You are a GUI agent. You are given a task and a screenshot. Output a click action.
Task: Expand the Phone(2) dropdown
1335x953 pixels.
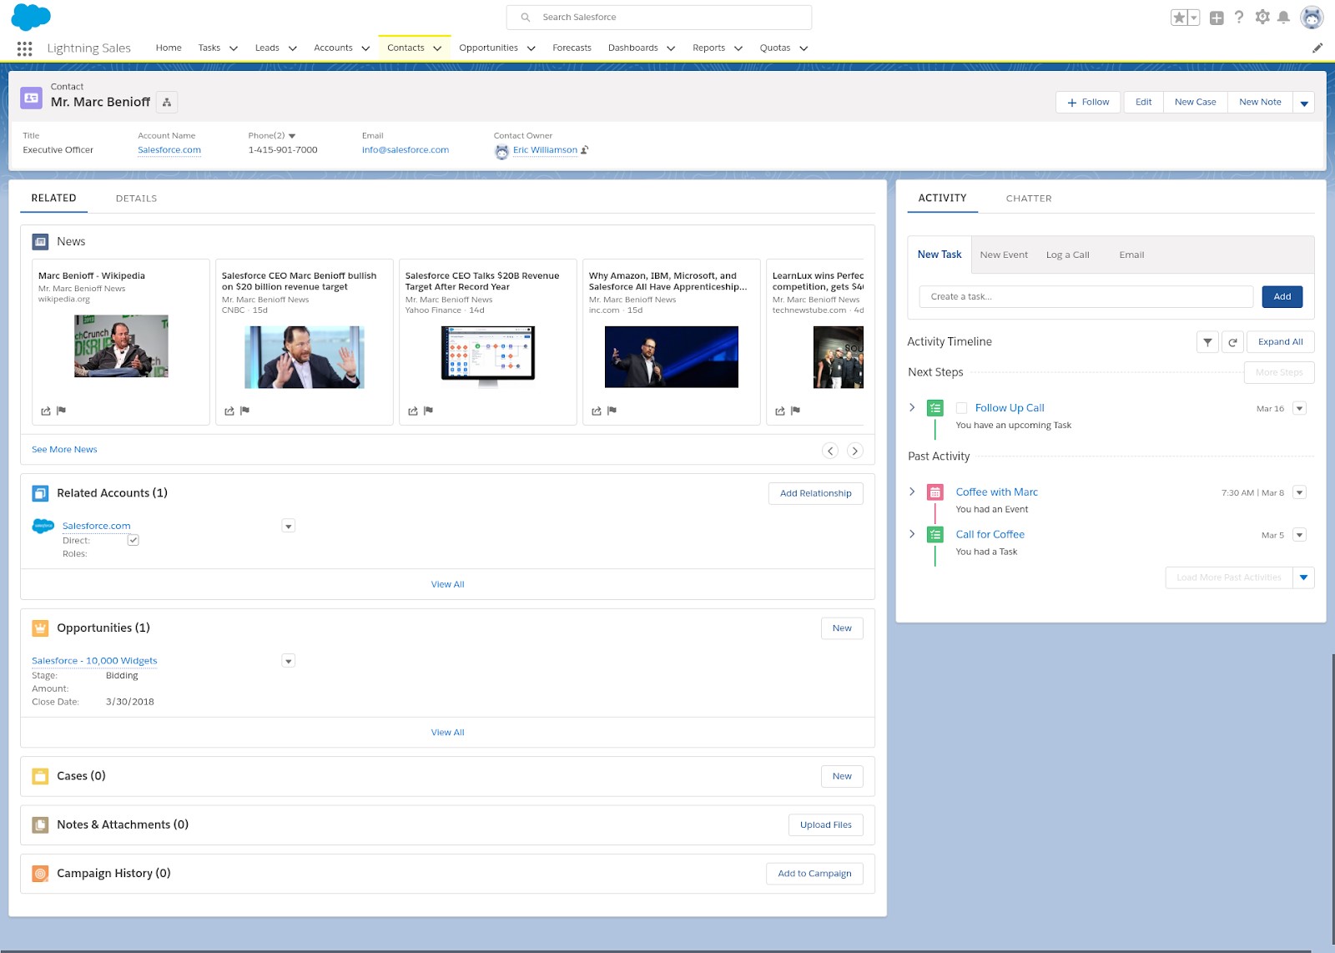click(292, 136)
